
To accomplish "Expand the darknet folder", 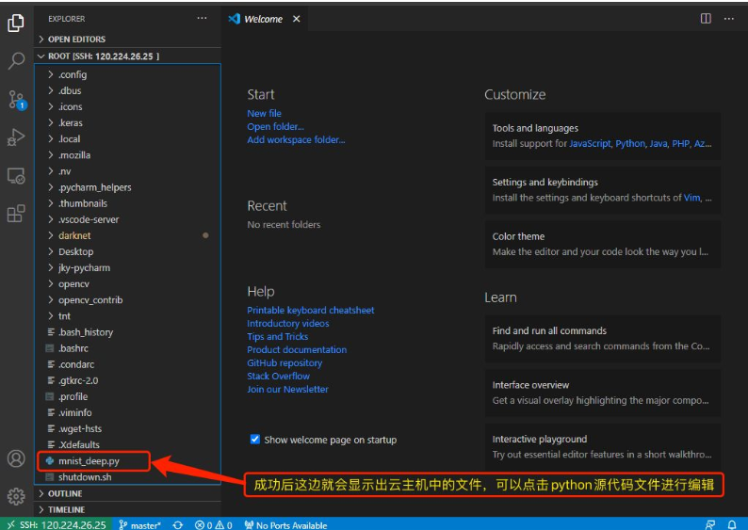I will coord(127,235).
